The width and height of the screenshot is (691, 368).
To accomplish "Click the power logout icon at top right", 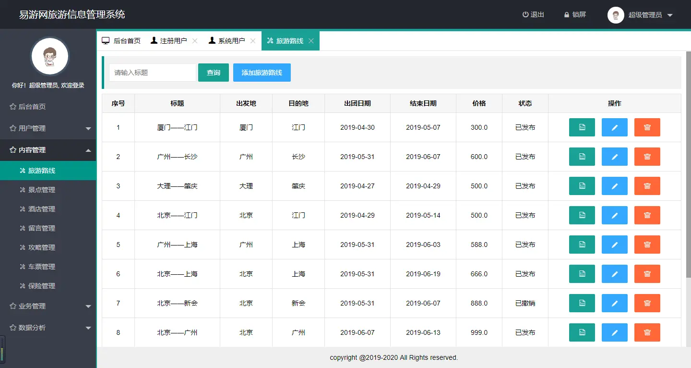I will 525,14.
